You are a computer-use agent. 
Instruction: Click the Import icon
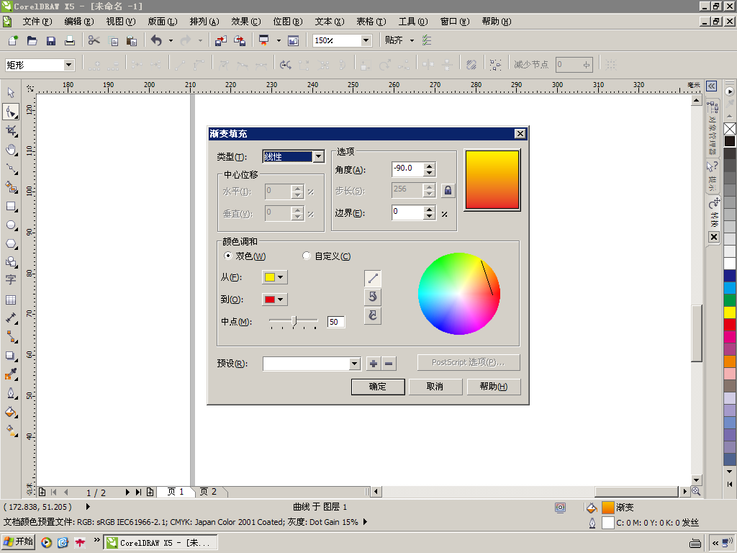click(220, 40)
